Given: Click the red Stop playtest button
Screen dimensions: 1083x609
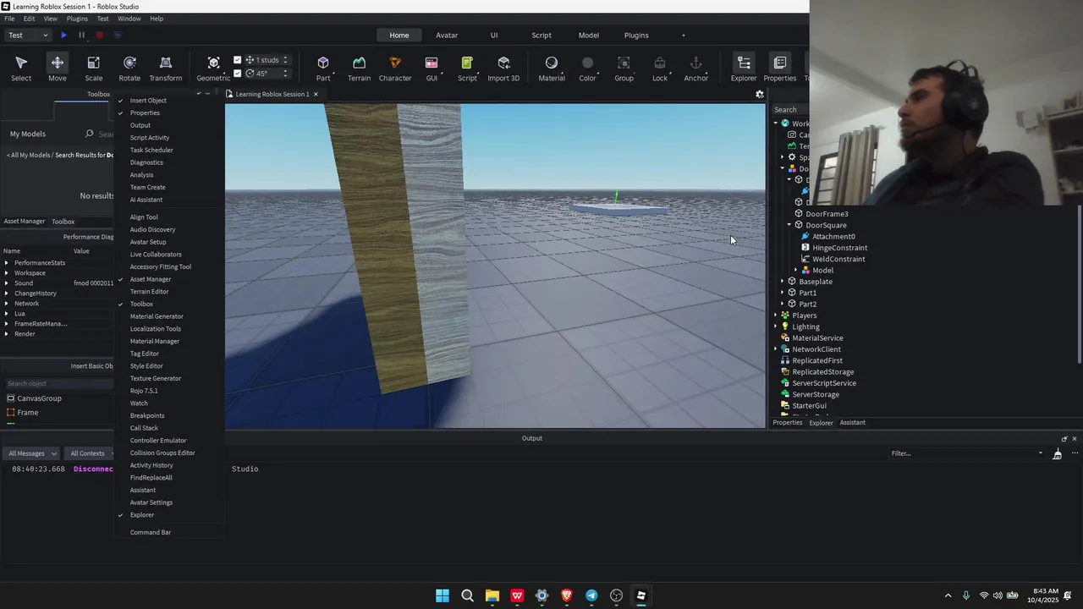Looking at the screenshot, I should click(99, 35).
